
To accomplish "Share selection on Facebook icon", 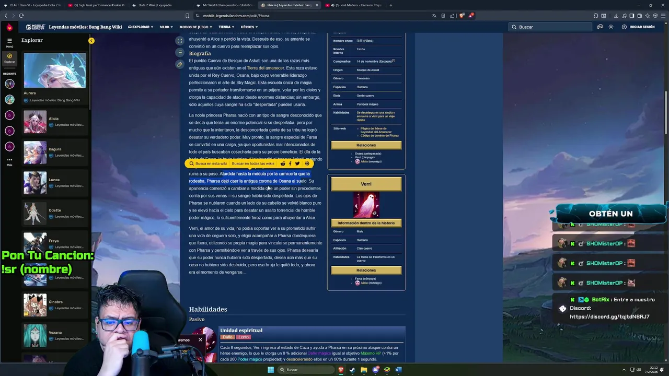I will (x=290, y=163).
